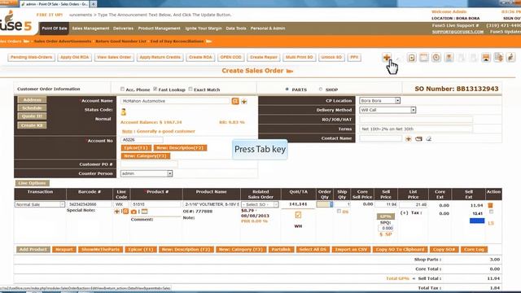Screen dimensions: 521x293
Task: Open the Data Tools menu
Action: tap(236, 28)
